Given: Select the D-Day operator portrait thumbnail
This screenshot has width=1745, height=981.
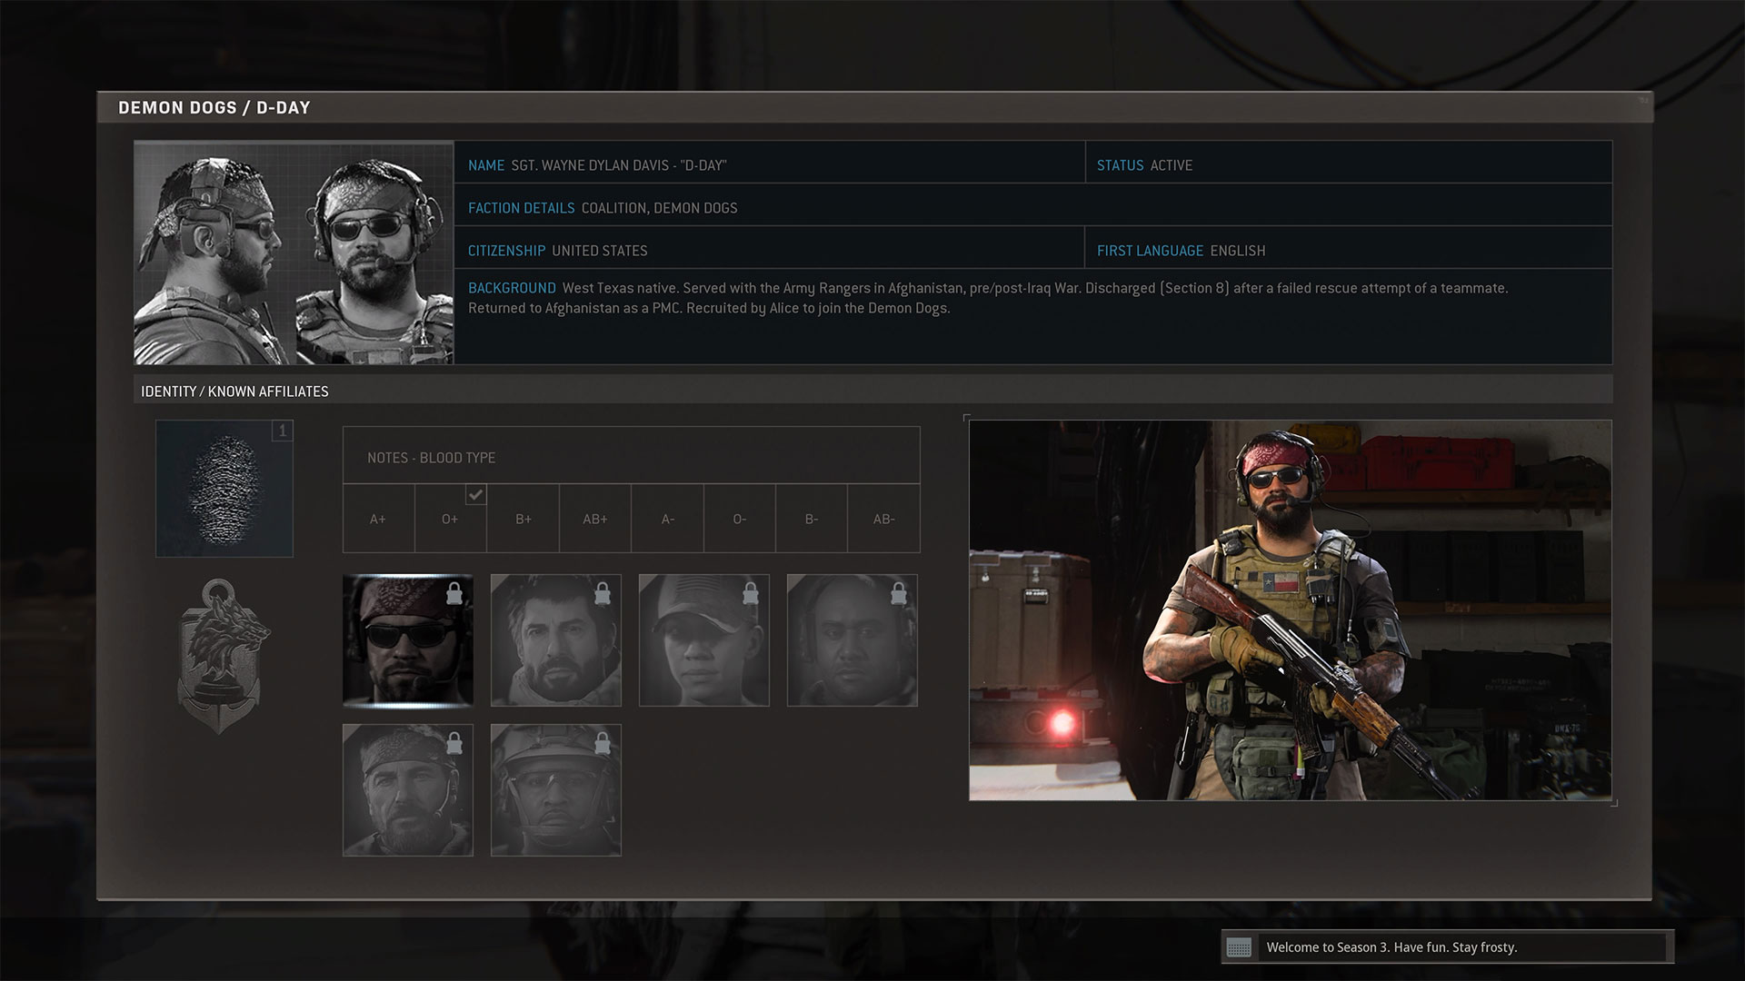Looking at the screenshot, I should click(x=408, y=640).
